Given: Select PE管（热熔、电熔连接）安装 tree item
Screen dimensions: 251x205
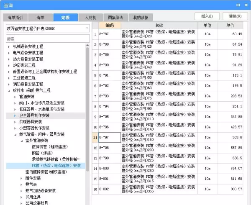Looking at the screenshot, I should [x=56, y=166].
